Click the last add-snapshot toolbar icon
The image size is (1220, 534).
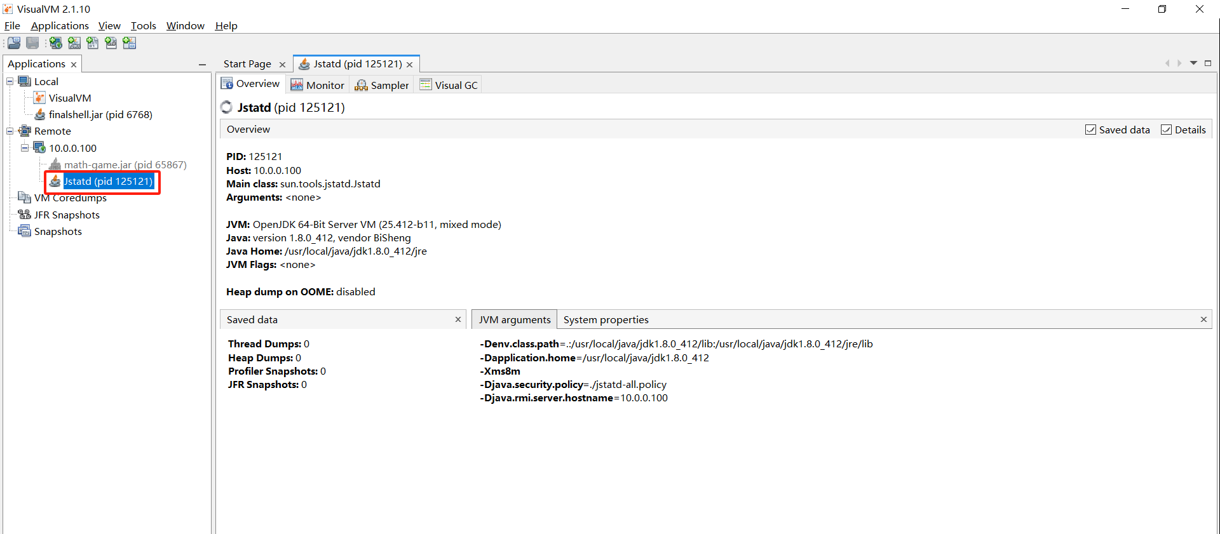pos(130,43)
